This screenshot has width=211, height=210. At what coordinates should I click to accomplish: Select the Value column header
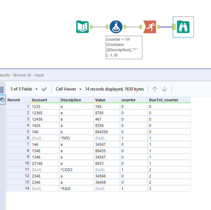(x=107, y=100)
